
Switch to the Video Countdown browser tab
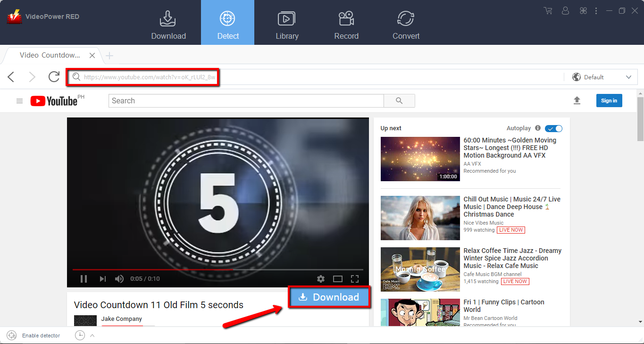[x=49, y=55]
